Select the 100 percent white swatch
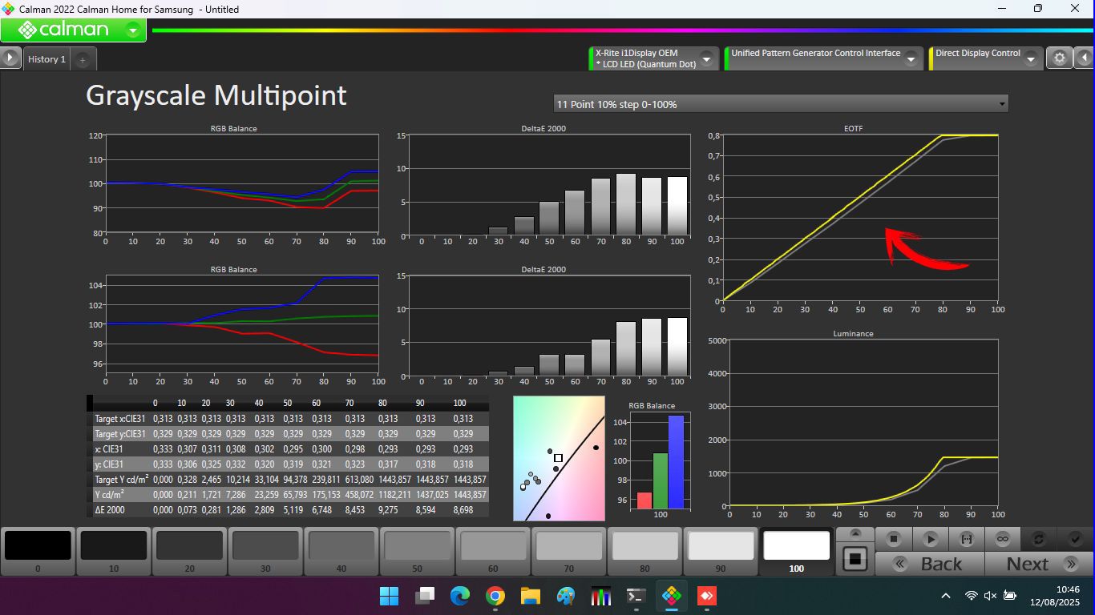This screenshot has width=1095, height=615. (796, 550)
